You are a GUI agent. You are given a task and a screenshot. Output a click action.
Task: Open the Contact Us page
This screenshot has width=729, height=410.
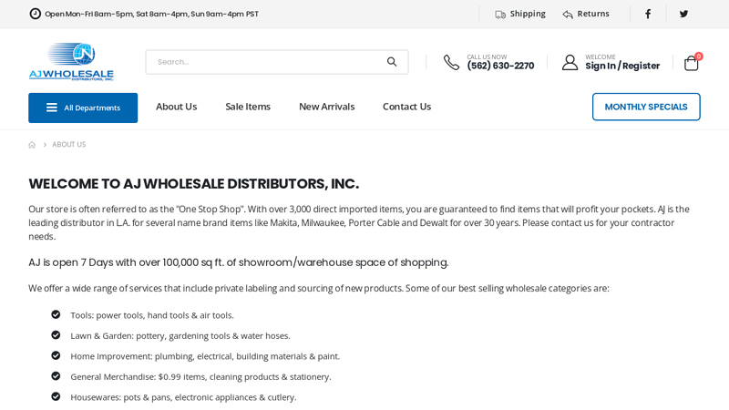click(x=406, y=107)
